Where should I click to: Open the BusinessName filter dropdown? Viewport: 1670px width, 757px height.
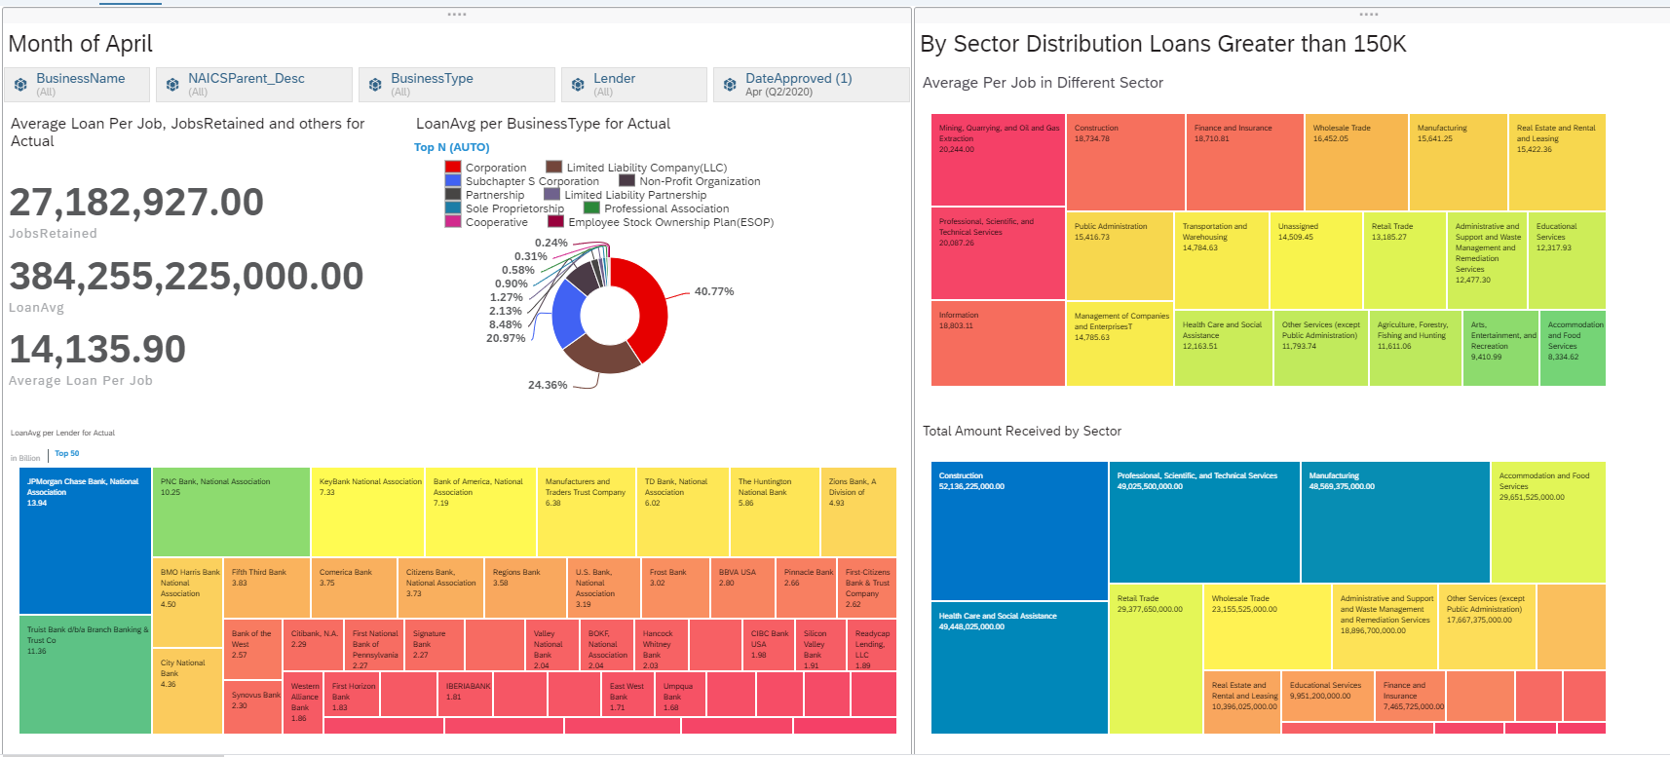coord(77,85)
